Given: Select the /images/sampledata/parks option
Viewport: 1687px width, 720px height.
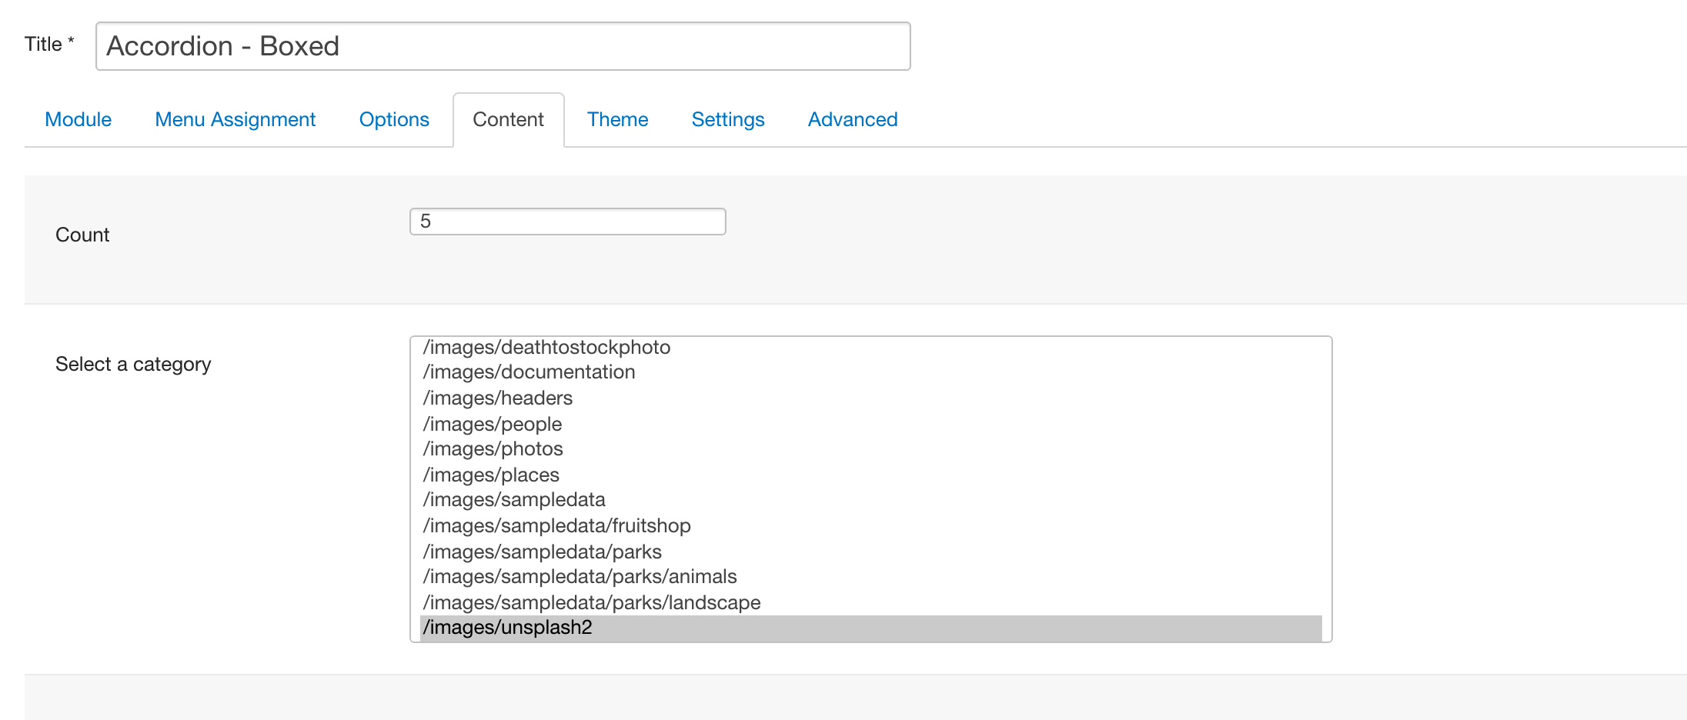Looking at the screenshot, I should coord(871,552).
